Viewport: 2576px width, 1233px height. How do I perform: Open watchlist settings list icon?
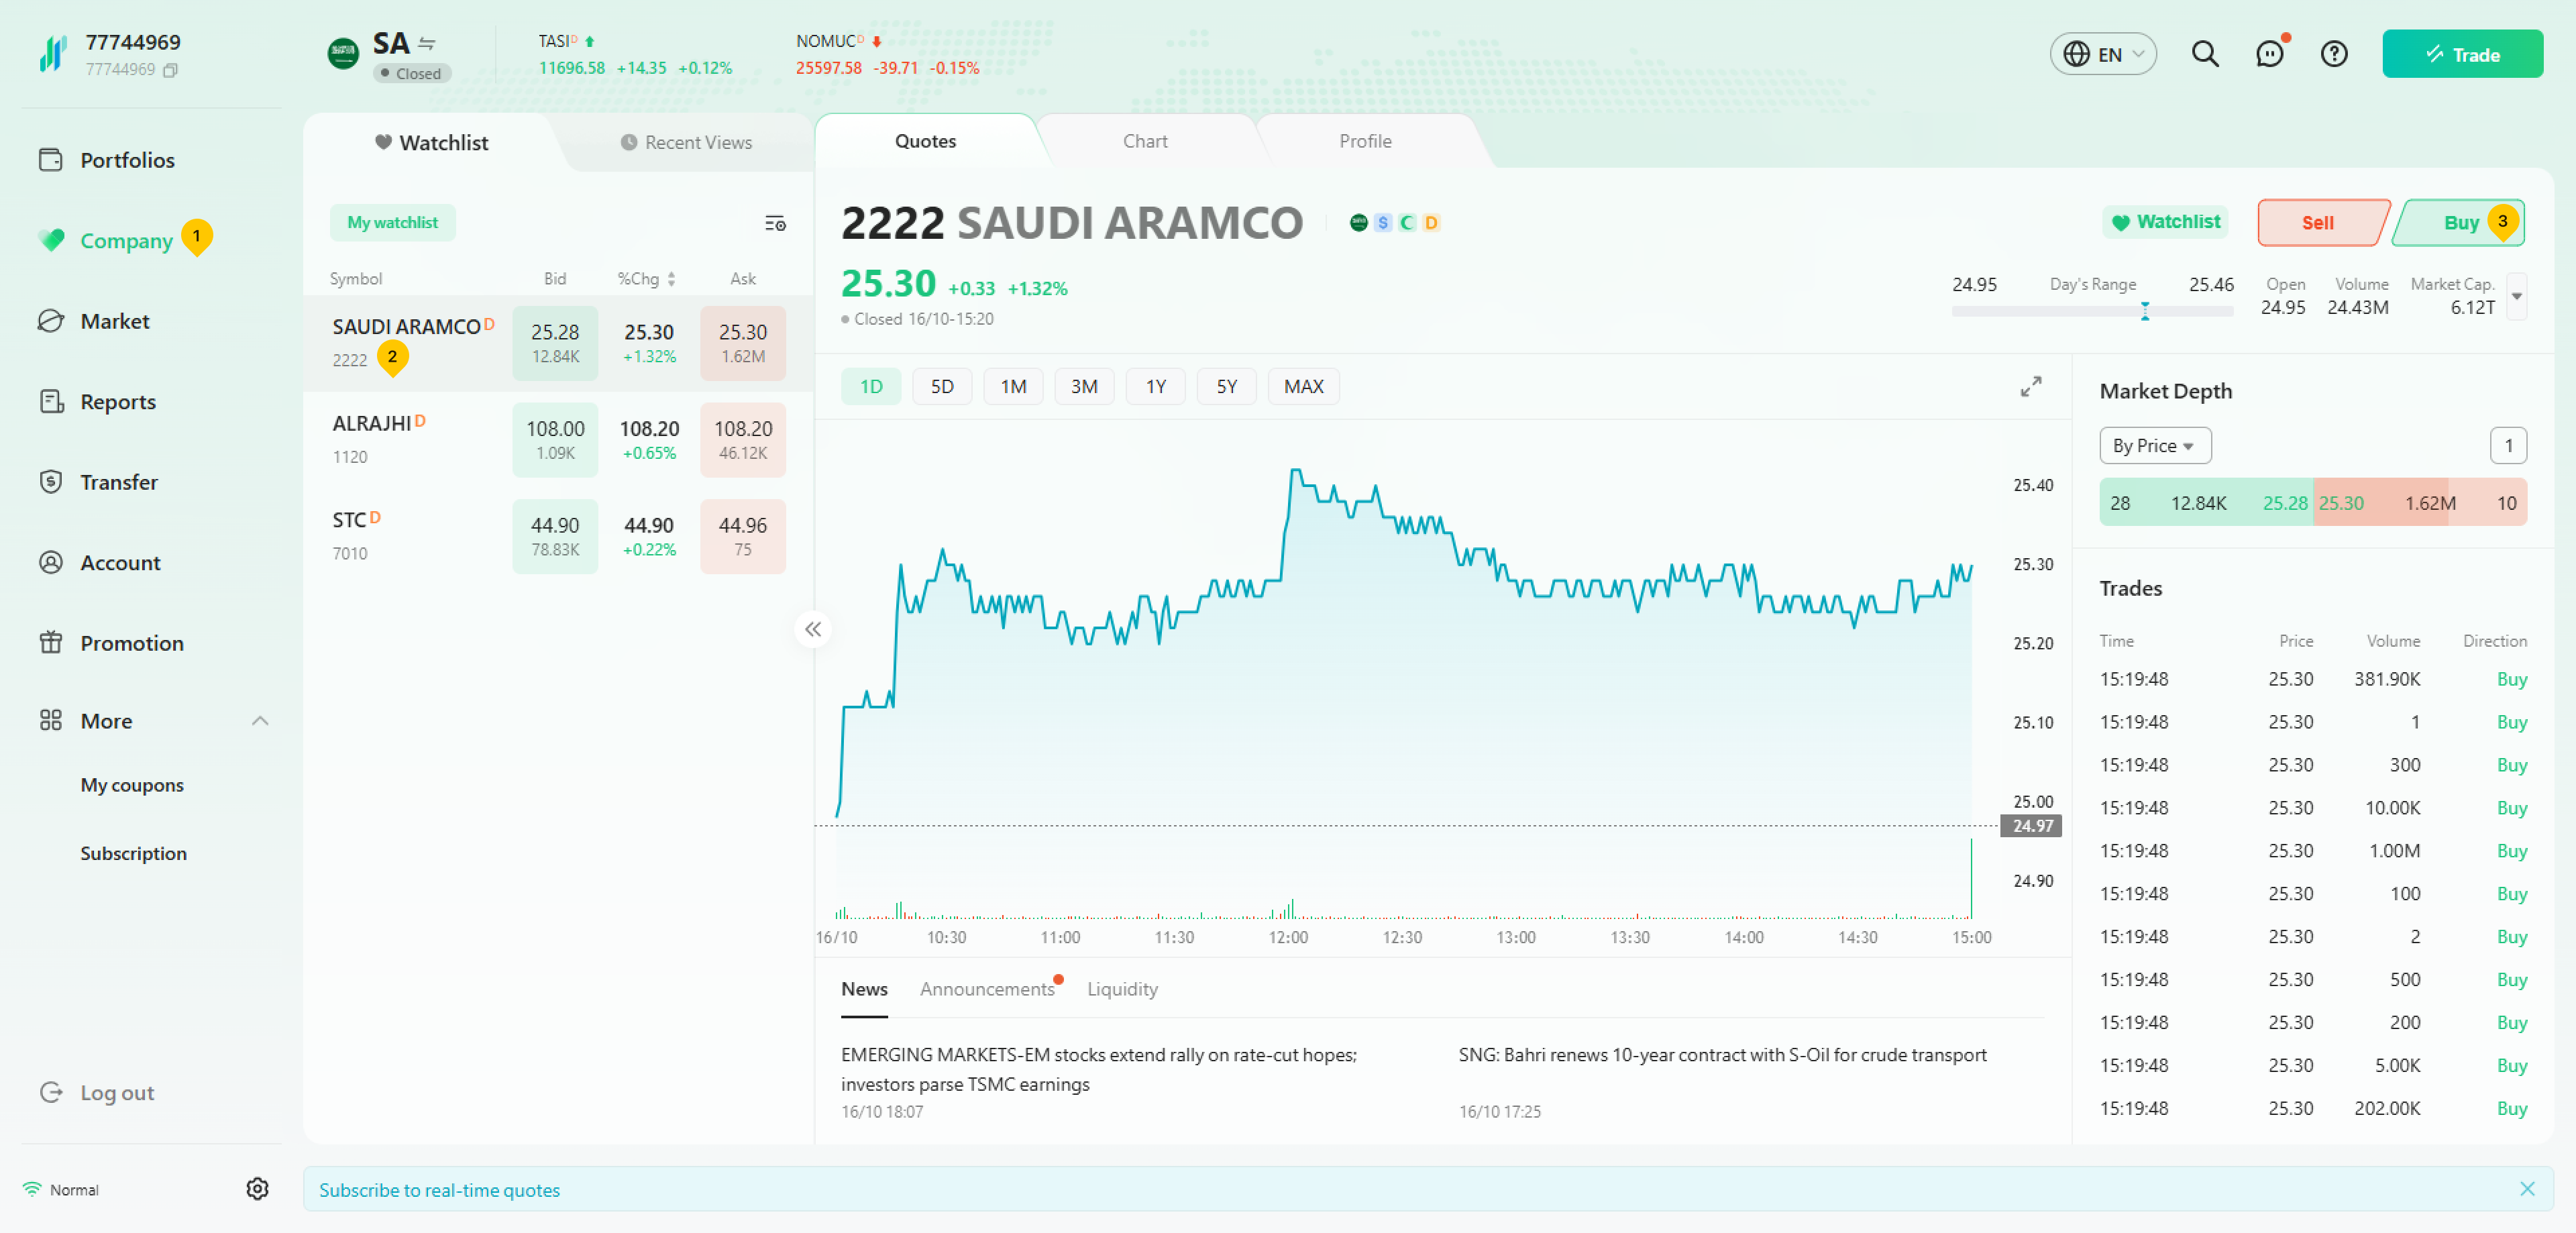click(x=775, y=223)
